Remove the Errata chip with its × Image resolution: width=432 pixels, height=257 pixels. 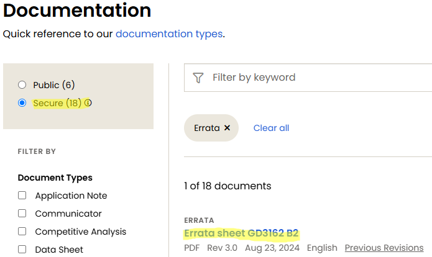pyautogui.click(x=227, y=128)
